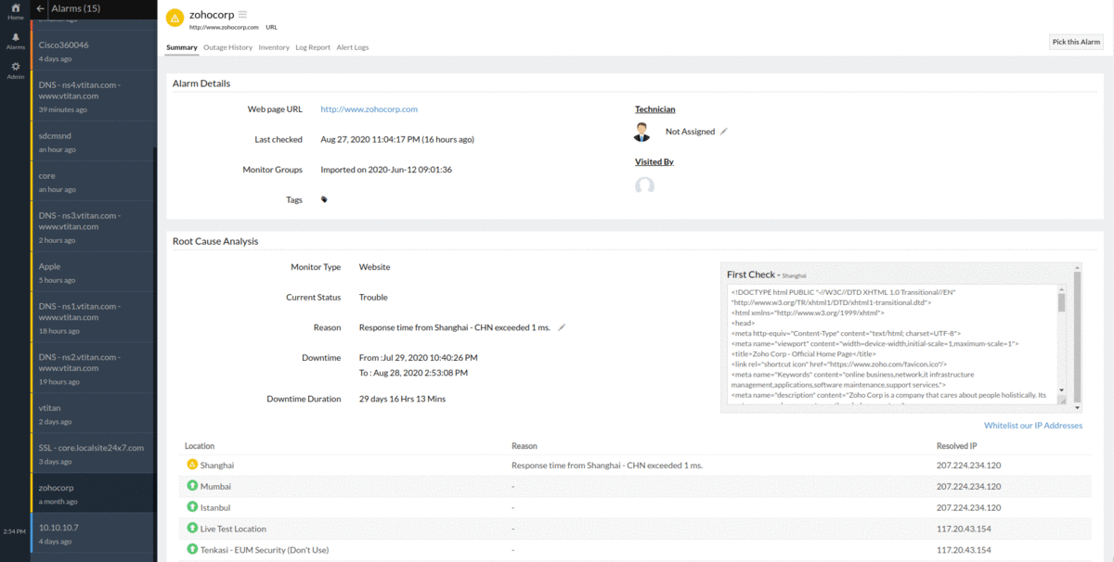Click the Alarms bell icon in sidebar
1114x562 pixels.
pos(15,39)
